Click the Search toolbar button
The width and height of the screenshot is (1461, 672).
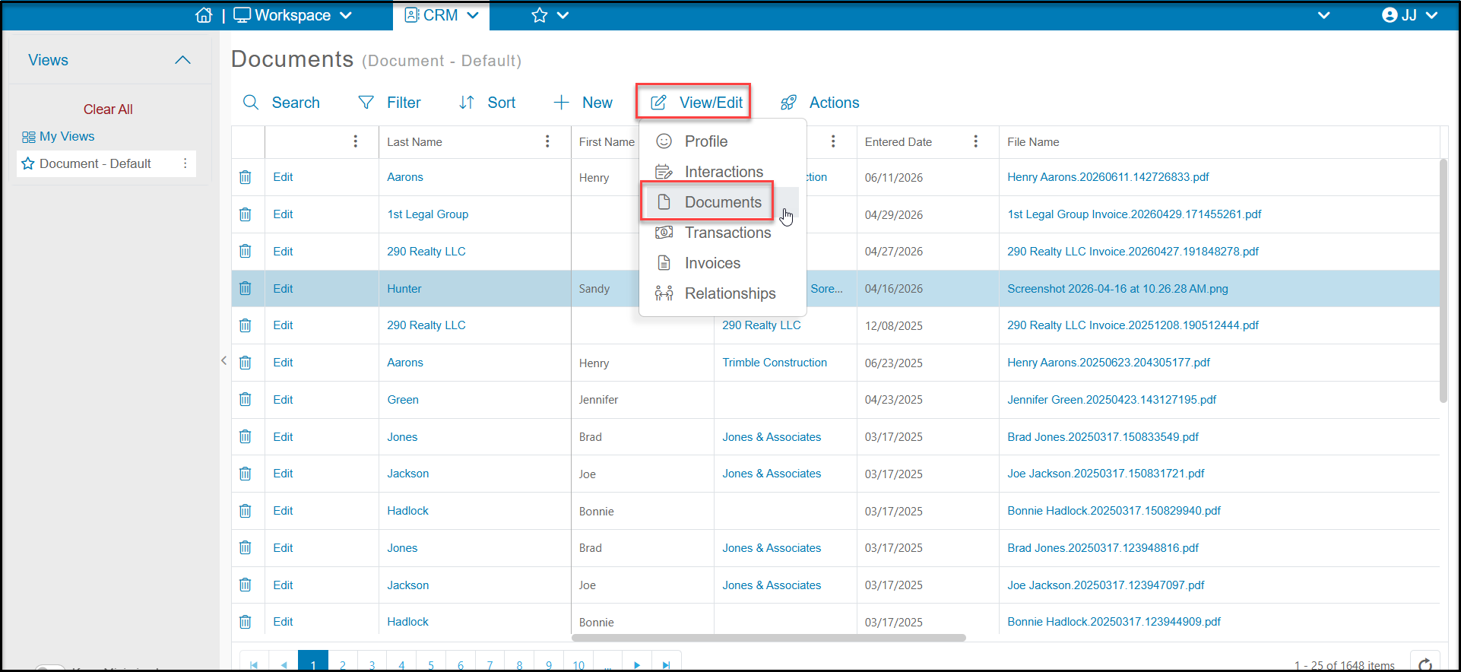(x=281, y=103)
